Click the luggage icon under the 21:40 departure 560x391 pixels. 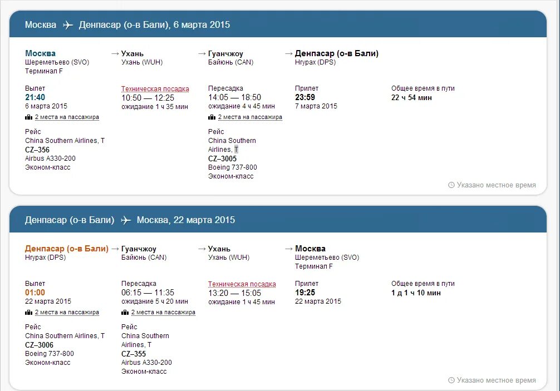pyautogui.click(x=28, y=117)
